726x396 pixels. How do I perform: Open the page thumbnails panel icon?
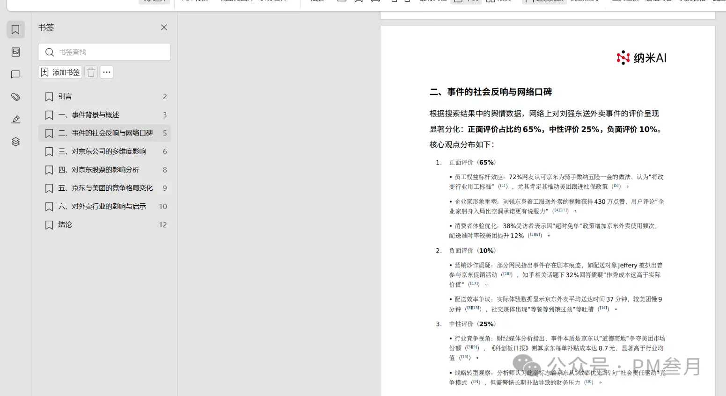point(15,52)
